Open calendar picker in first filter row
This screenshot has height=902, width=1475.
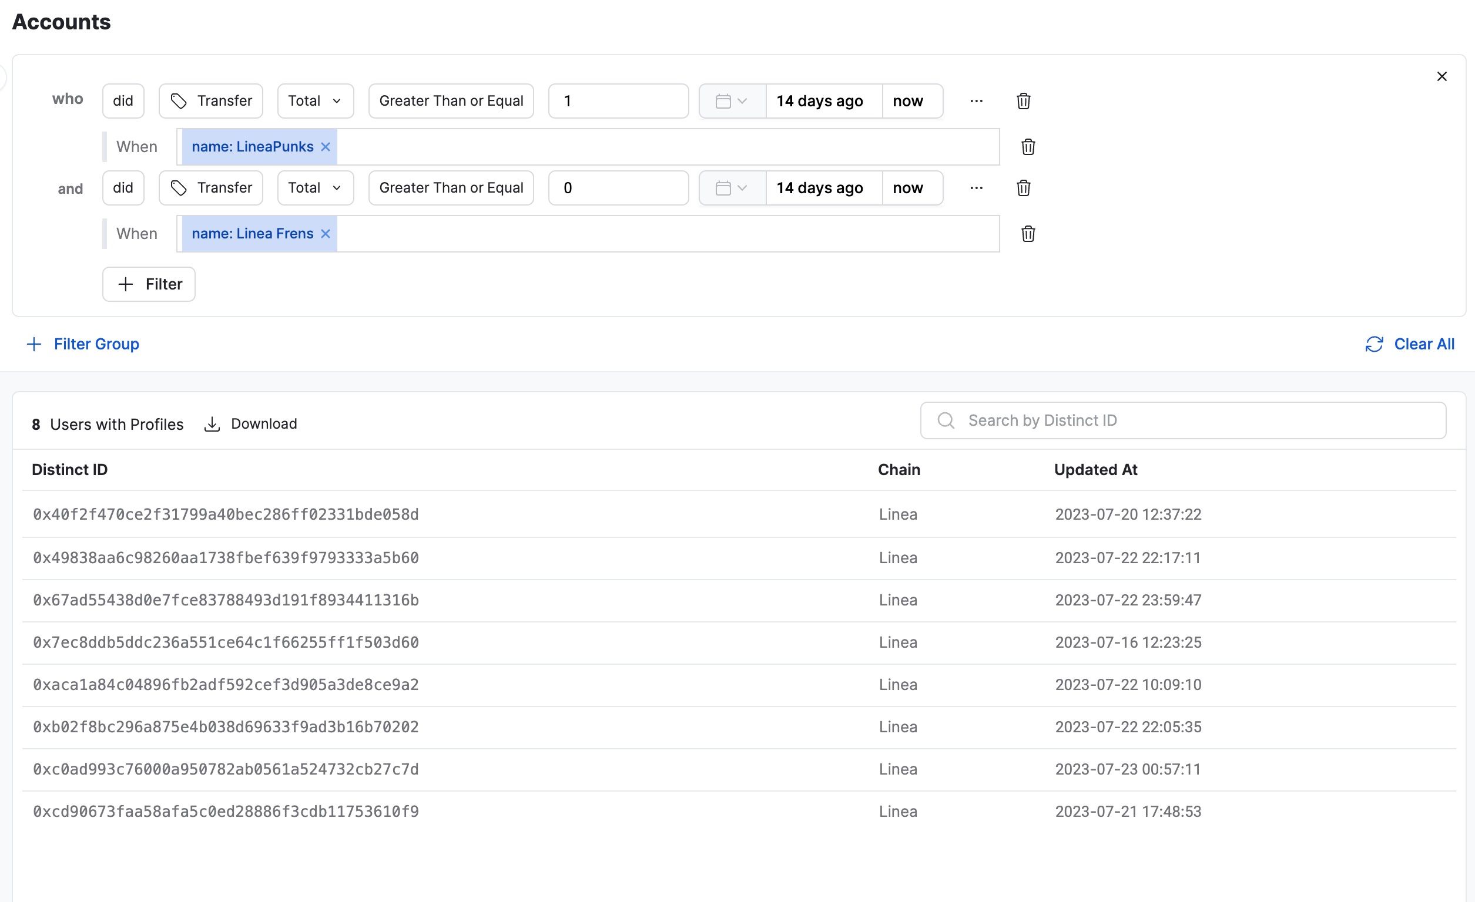(x=732, y=101)
